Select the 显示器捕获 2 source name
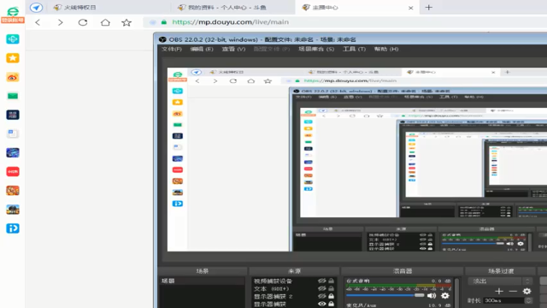The width and height of the screenshot is (547, 308). point(273,297)
